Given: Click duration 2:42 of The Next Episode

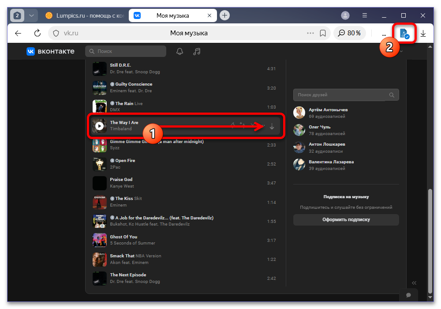Looking at the screenshot, I should pyautogui.click(x=271, y=279).
